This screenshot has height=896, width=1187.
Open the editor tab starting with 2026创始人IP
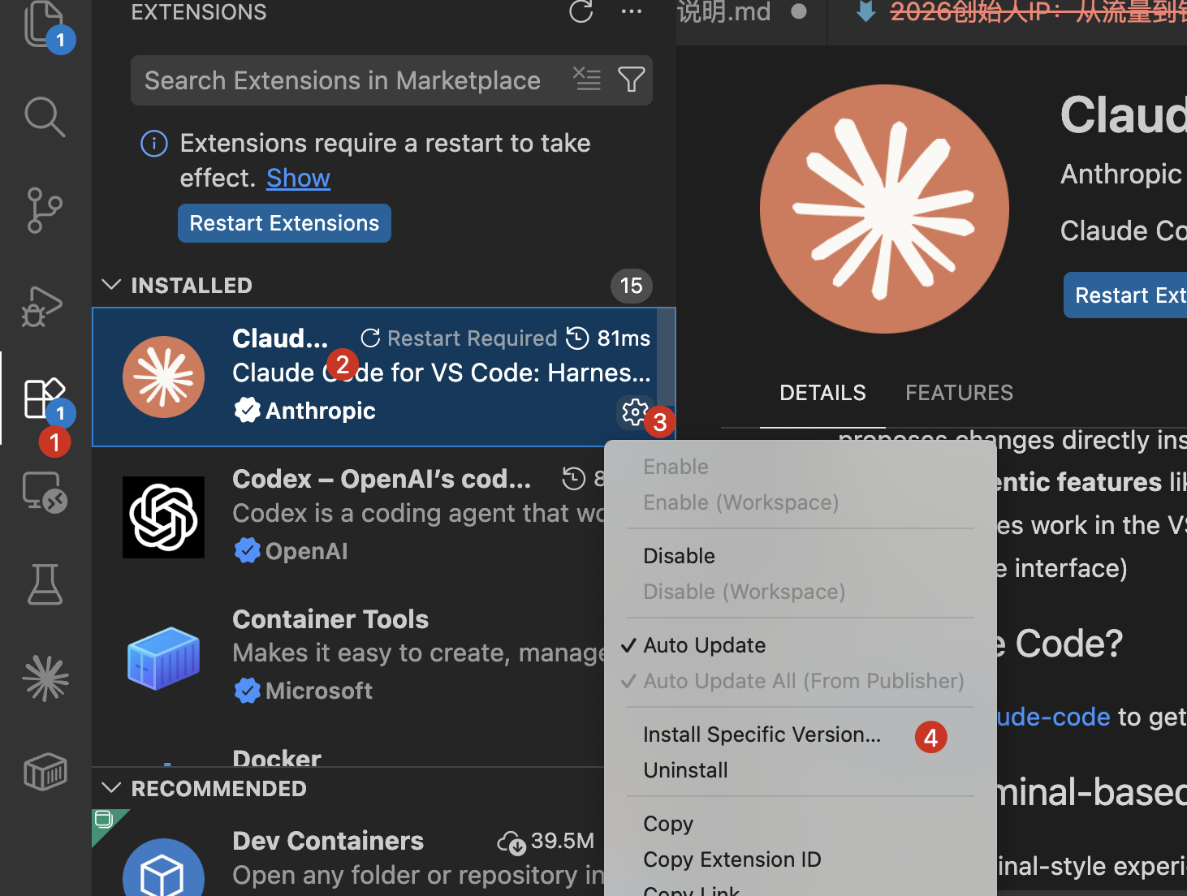coord(1038,11)
